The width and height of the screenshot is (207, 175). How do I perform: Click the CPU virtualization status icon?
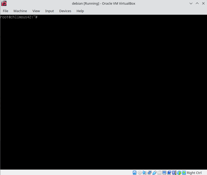(x=174, y=172)
